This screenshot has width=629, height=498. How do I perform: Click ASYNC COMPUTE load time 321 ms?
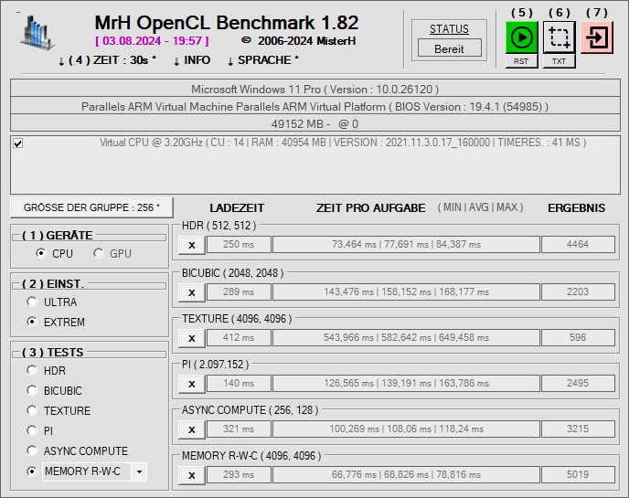click(x=239, y=429)
